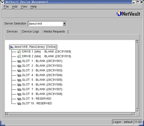Image resolution: width=144 pixels, height=126 pixels.
Task: Switch to the Device Logs tab
Action: 31,31
